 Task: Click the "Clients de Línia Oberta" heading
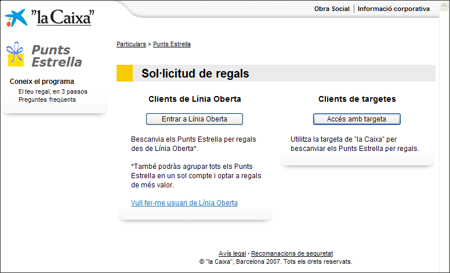click(x=195, y=99)
